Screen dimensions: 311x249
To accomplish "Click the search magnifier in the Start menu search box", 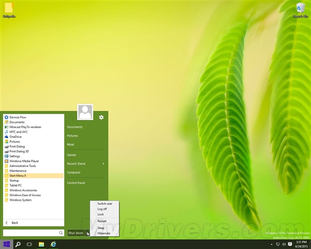I will 61,233.
